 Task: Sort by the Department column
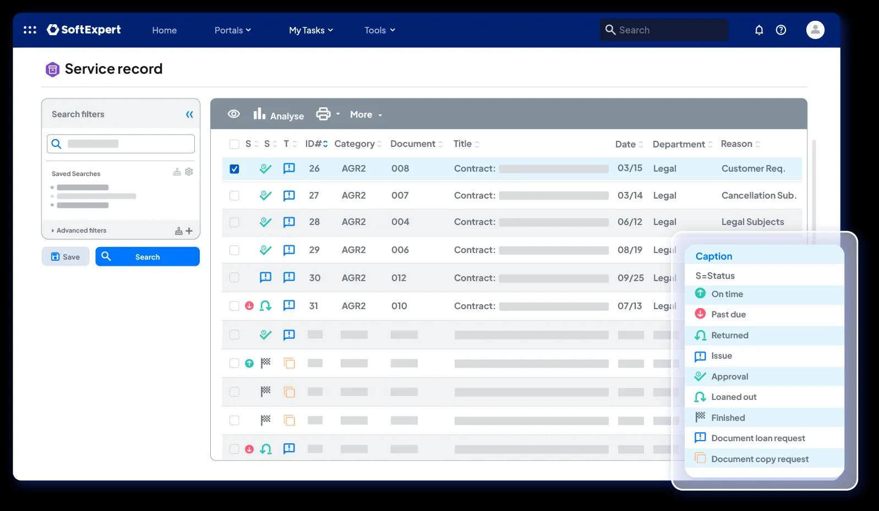(x=683, y=144)
